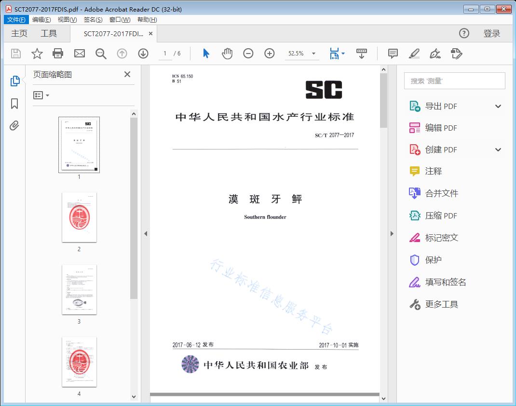
Task: Open the 文件 menu
Action: click(x=16, y=19)
